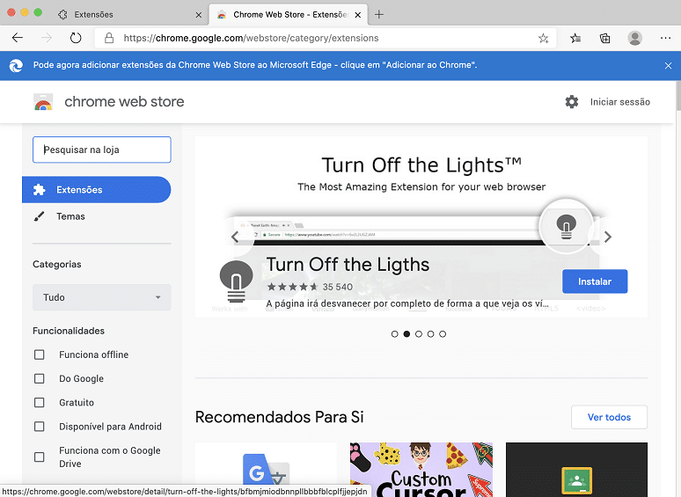681x497 pixels.
Task: Select the second carousel dot
Action: tap(406, 333)
